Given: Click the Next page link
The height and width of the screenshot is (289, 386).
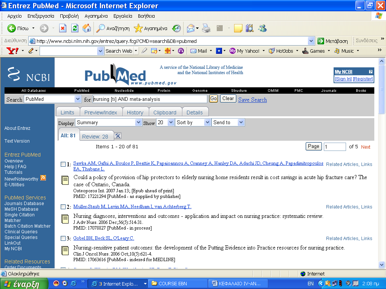Looking at the screenshot, I should point(366,147).
